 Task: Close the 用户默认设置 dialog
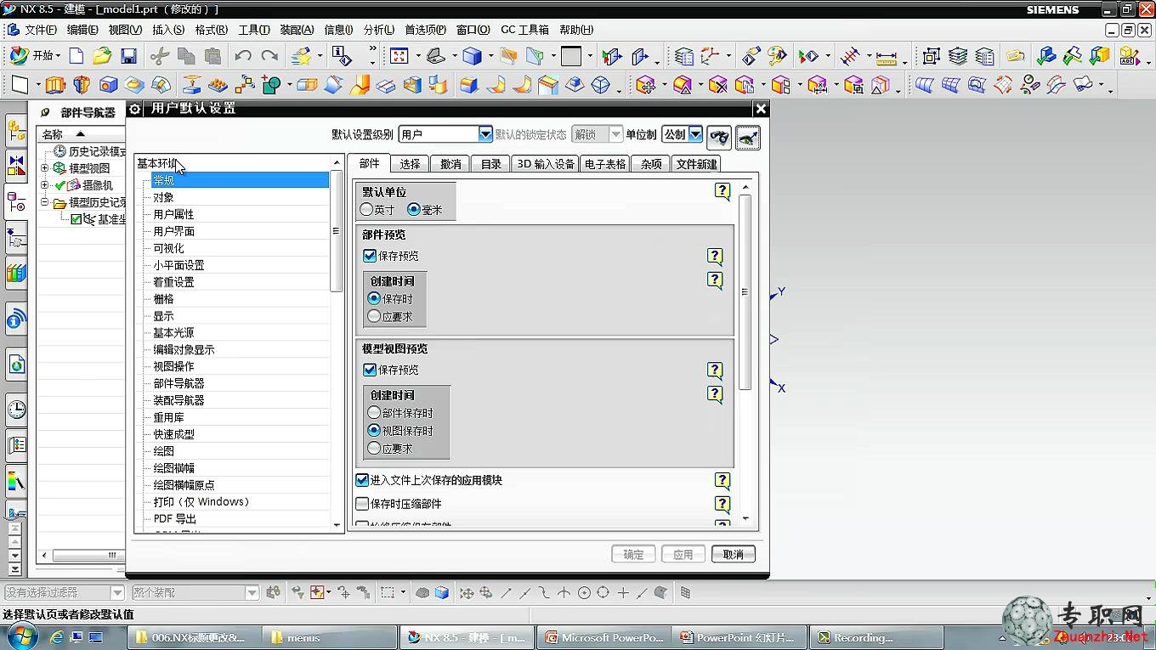tap(761, 109)
